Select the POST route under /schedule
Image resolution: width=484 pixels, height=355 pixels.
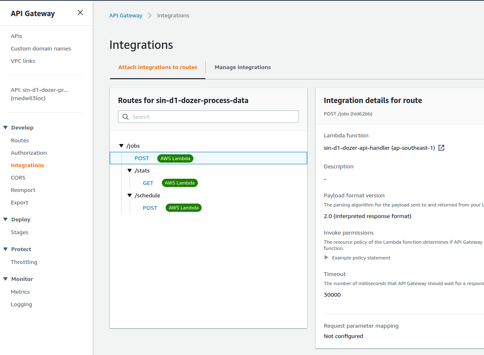[150, 208]
